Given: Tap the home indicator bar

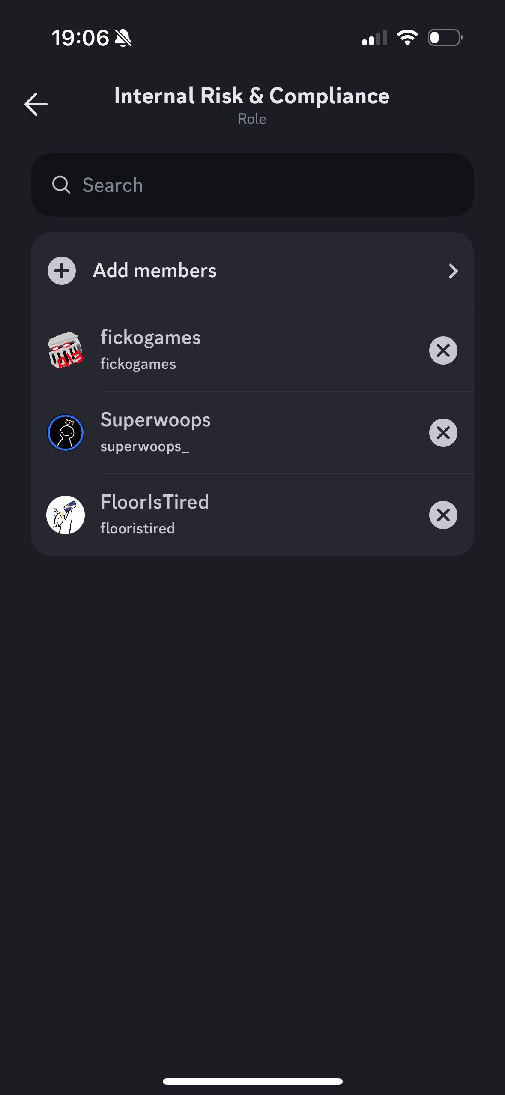Looking at the screenshot, I should tap(252, 1081).
